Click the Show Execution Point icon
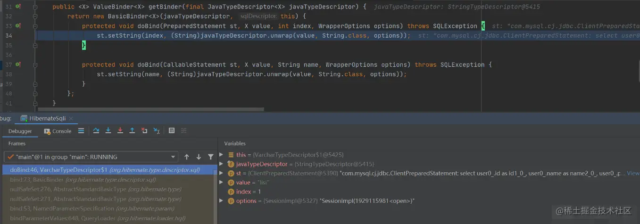Image resolution: width=640 pixels, height=224 pixels. click(81, 131)
